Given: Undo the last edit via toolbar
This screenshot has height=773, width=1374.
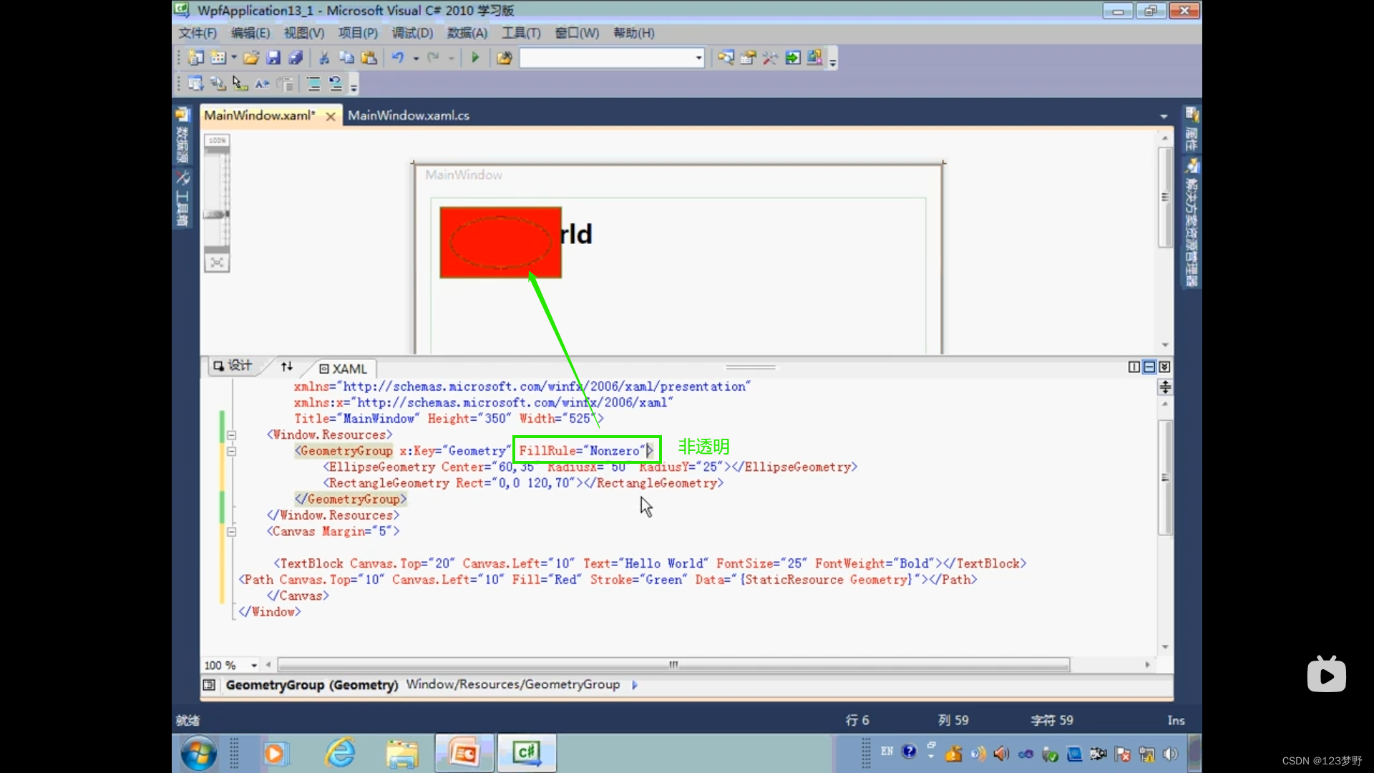Looking at the screenshot, I should point(398,58).
